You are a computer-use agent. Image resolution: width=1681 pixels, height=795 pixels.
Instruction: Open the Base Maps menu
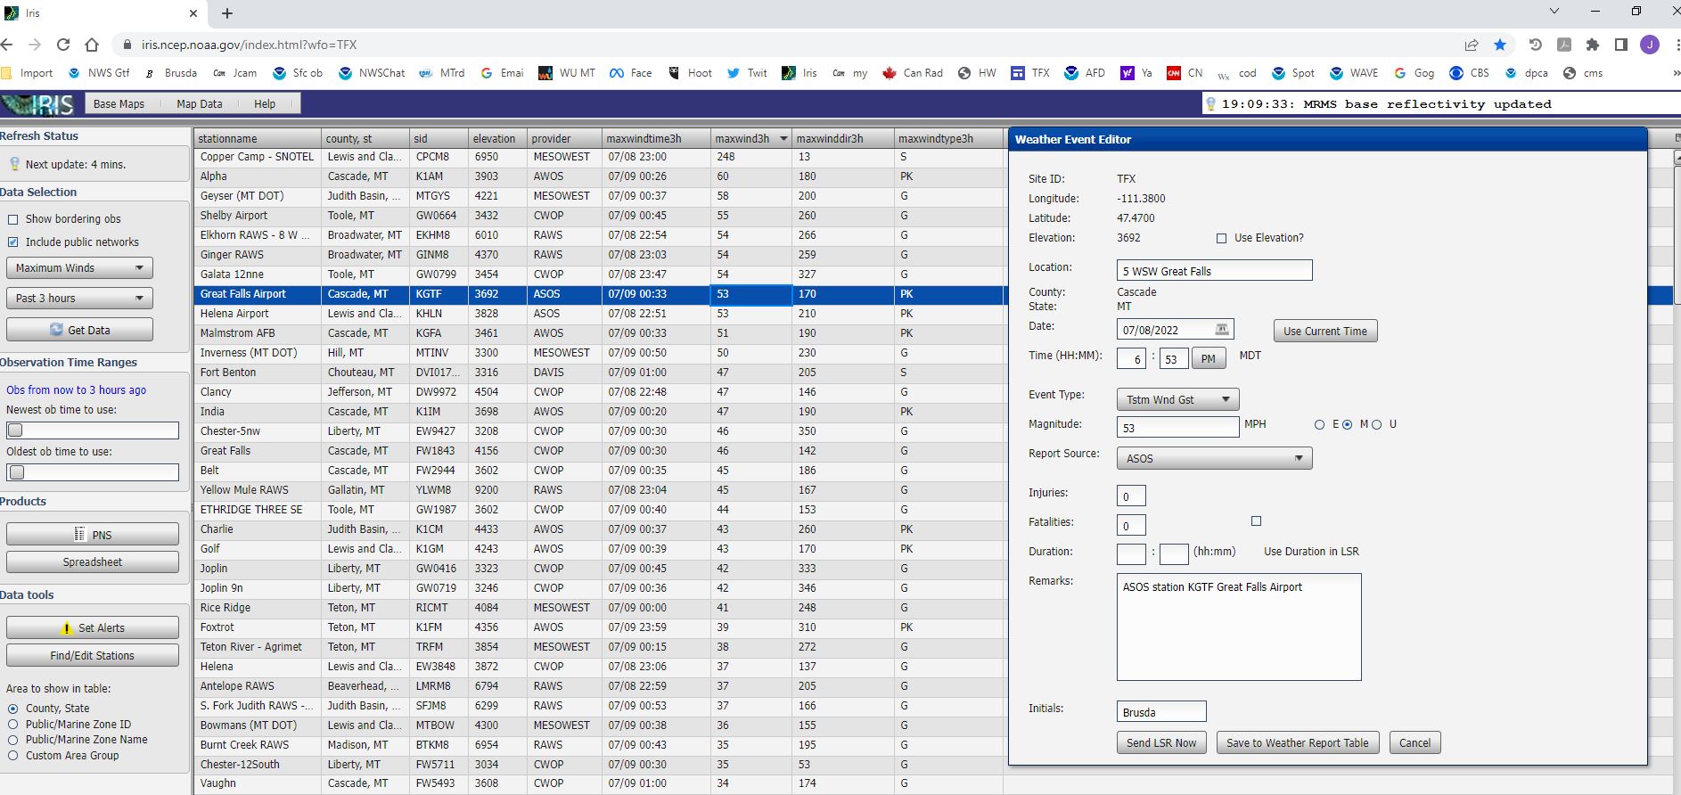coord(119,104)
